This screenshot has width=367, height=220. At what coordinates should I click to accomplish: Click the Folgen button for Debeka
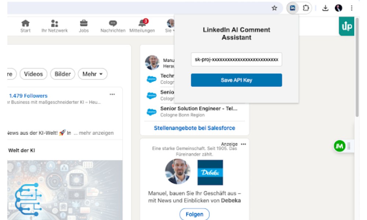coord(195,214)
